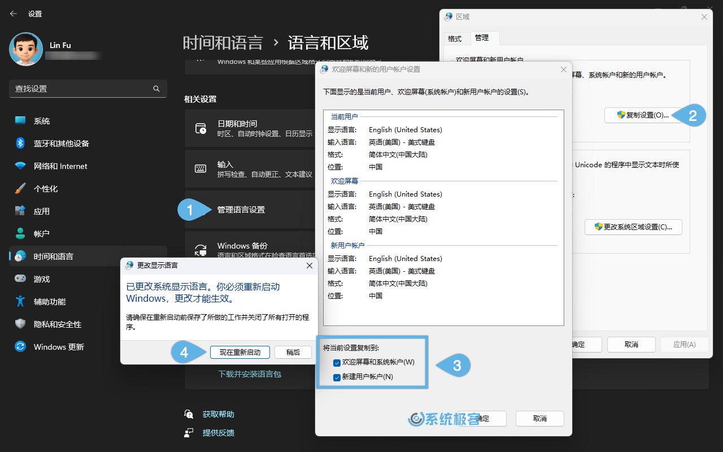Viewport: 723px width, 452px height.
Task: Click 下载并安装语言包 link
Action: [x=250, y=374]
